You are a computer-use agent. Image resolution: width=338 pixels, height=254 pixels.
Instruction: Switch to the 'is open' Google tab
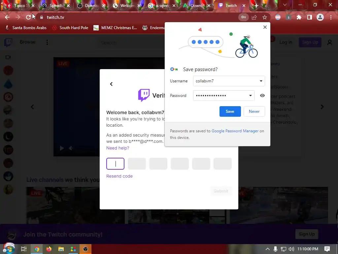162,6
